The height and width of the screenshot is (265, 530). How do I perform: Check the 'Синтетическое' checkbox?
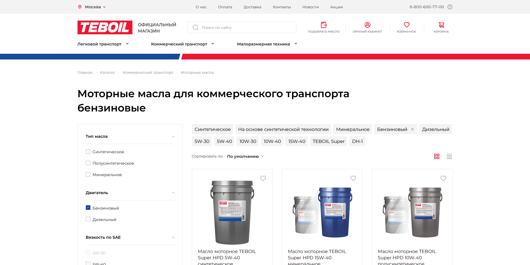pyautogui.click(x=88, y=152)
